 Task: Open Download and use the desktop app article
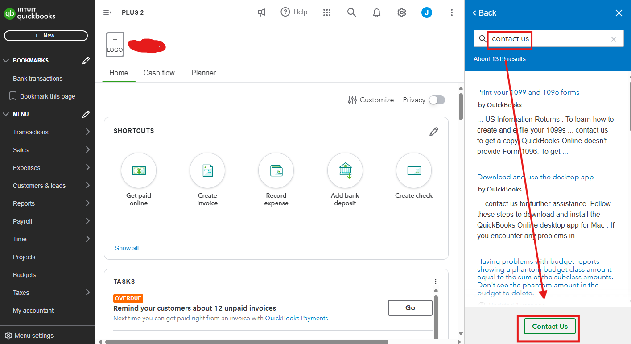(x=536, y=177)
